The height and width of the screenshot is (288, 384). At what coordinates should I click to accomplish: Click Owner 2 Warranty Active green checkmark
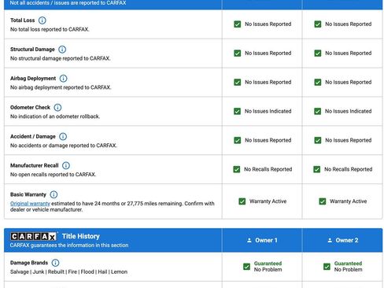pos(323,201)
